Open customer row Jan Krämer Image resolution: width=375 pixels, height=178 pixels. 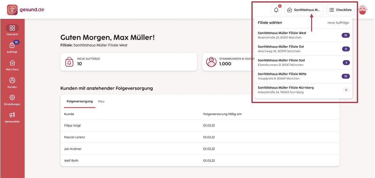click(x=200, y=149)
